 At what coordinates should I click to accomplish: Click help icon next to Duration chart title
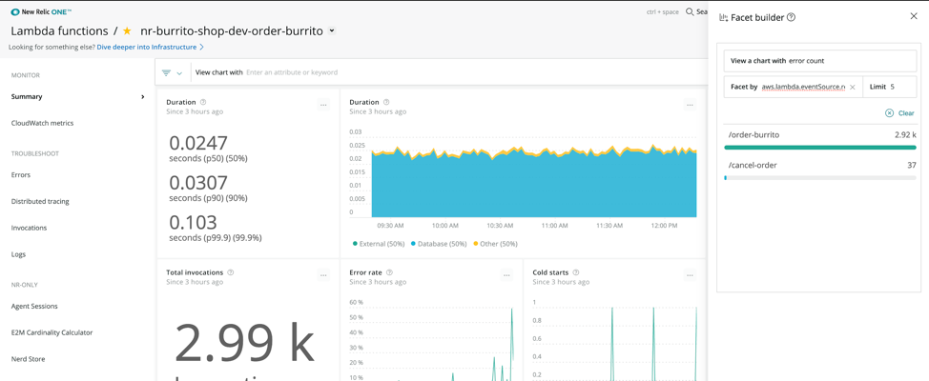[x=386, y=102]
